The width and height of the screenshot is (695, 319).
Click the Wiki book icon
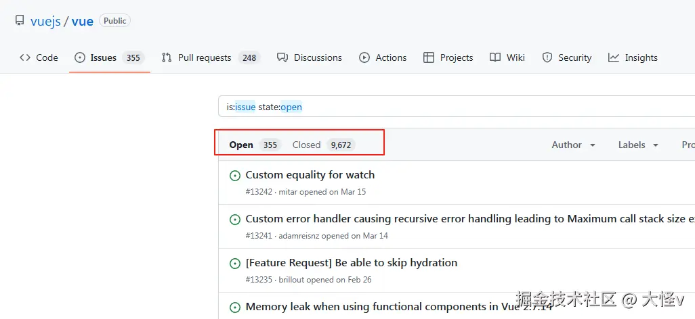click(495, 57)
